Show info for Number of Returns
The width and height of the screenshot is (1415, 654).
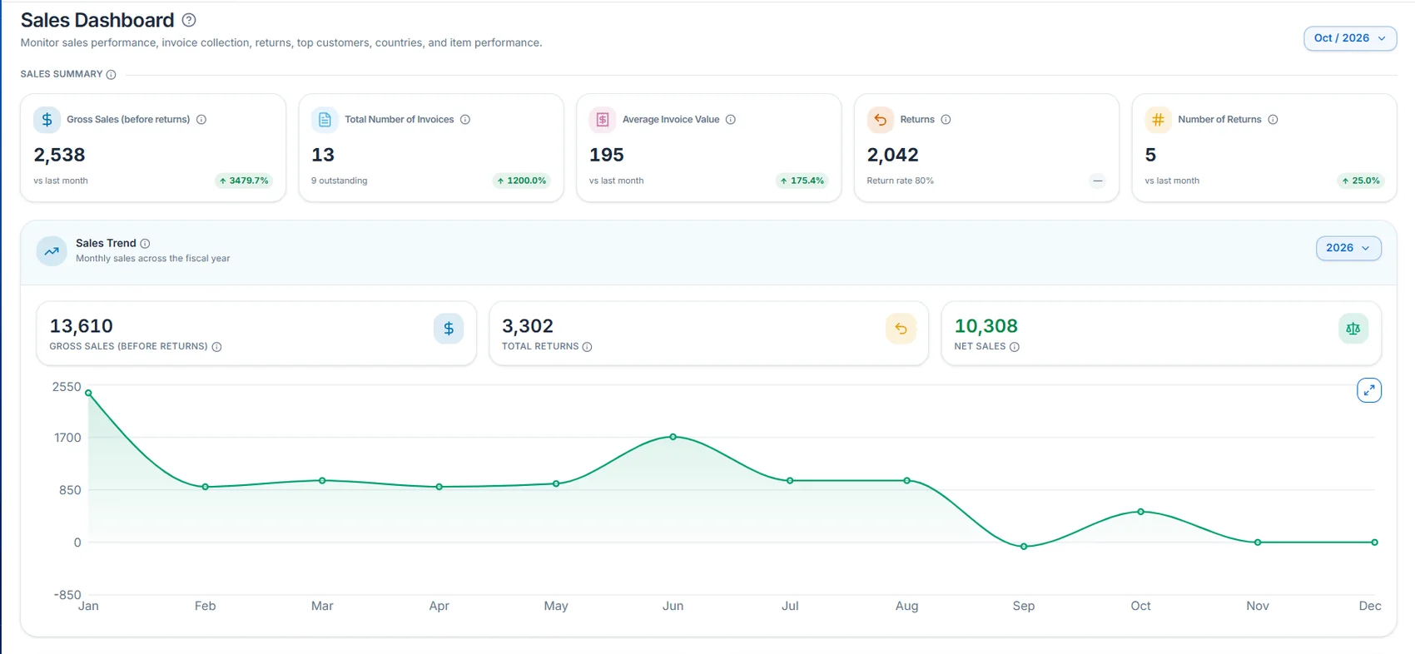(x=1273, y=120)
